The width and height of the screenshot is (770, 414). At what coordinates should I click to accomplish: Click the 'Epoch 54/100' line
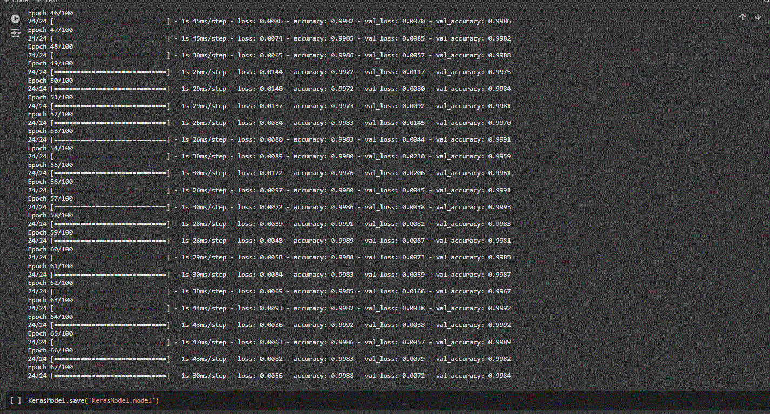click(51, 148)
